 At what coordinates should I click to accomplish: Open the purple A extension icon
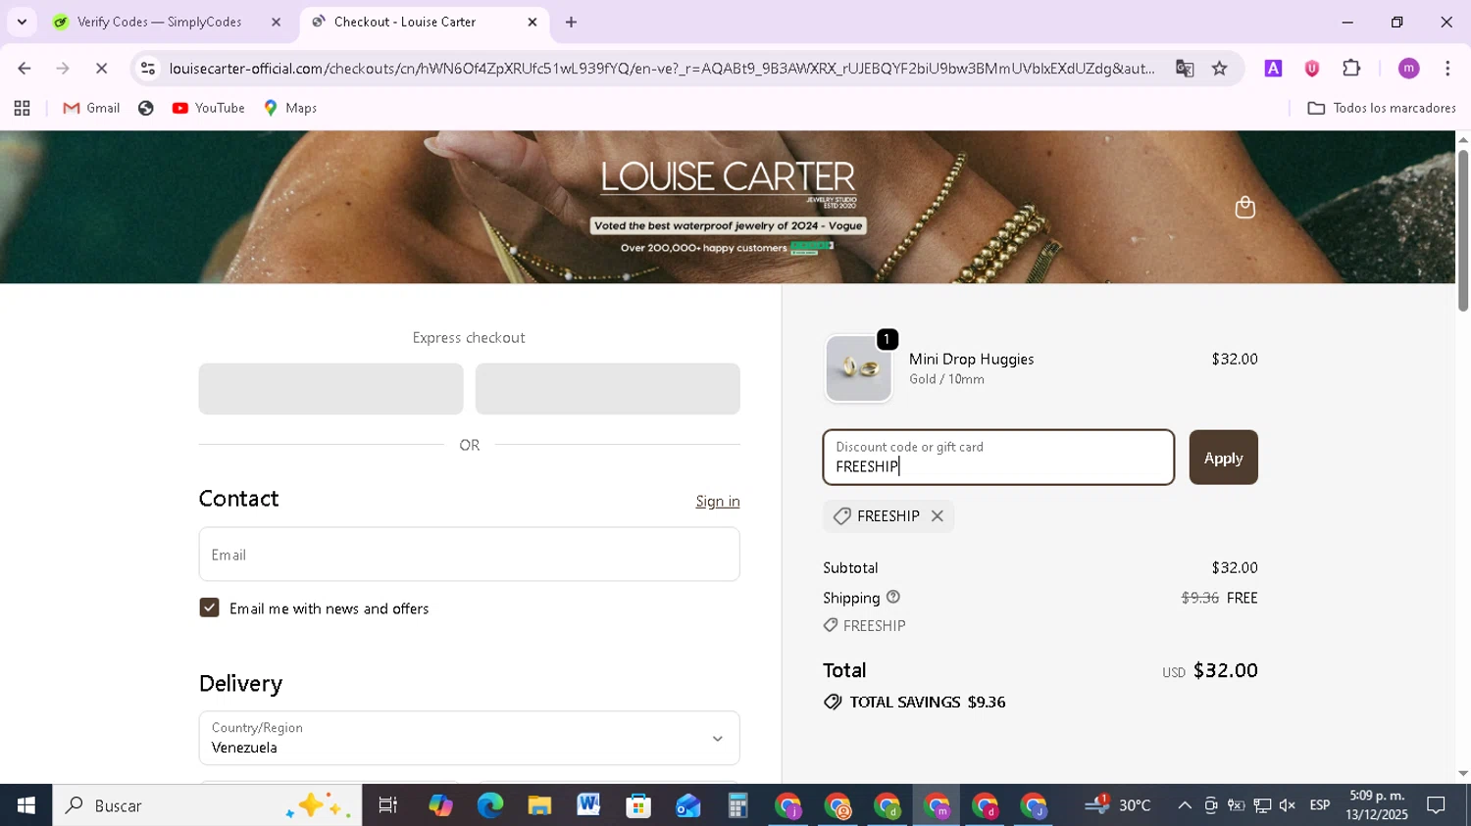[x=1273, y=68]
